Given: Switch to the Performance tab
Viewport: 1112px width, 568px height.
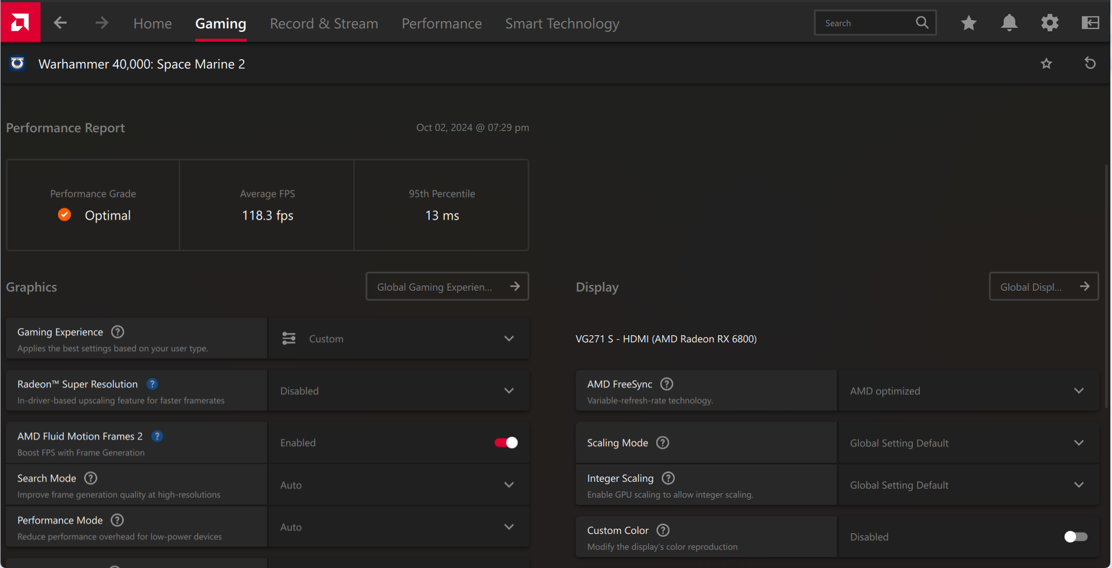Looking at the screenshot, I should [x=441, y=24].
